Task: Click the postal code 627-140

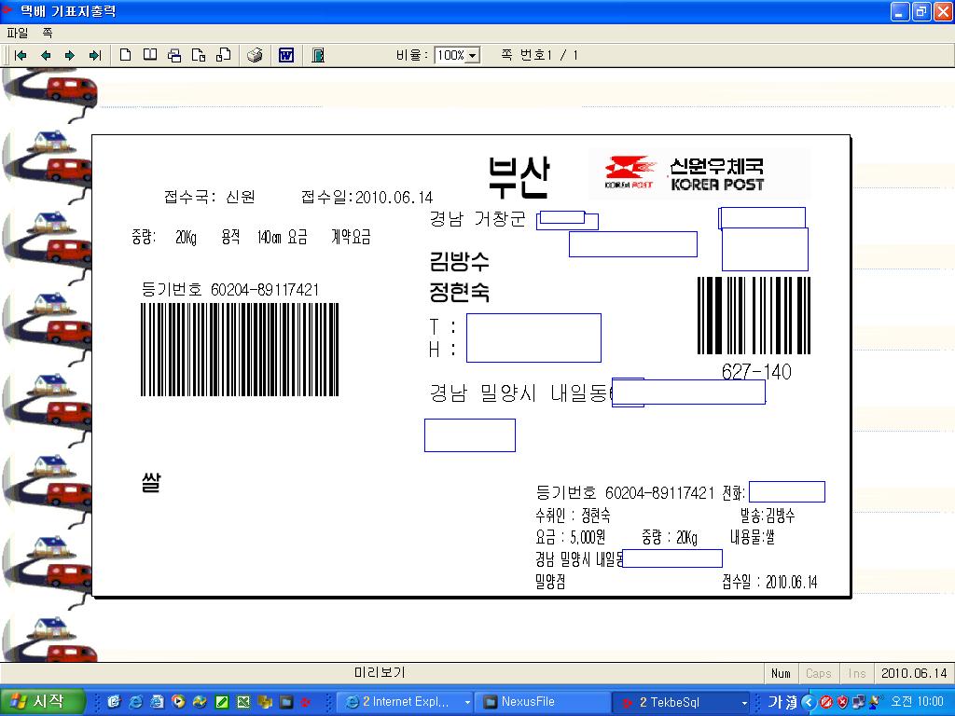Action: coord(756,371)
